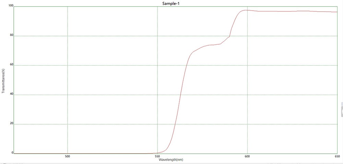Click the 500 tick label on x-axis
Image resolution: width=343 pixels, height=164 pixels.
(x=68, y=156)
